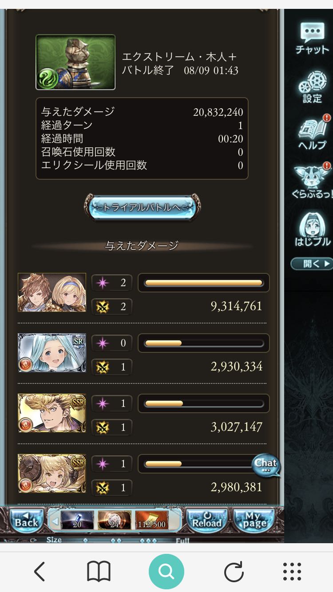Screen dimensions: 333x592
Task: Expand the sidebar with 開く button
Action: (x=312, y=264)
